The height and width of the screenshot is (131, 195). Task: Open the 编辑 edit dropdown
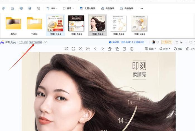[x=150, y=49]
